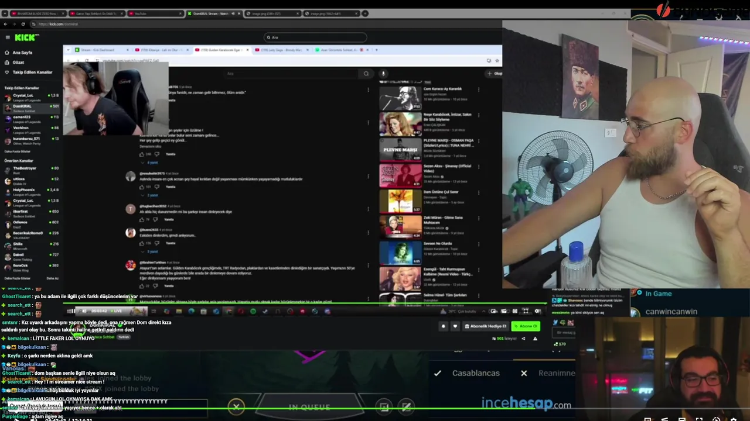Open options for Sevsen Ne Olurdu video

[x=479, y=244]
